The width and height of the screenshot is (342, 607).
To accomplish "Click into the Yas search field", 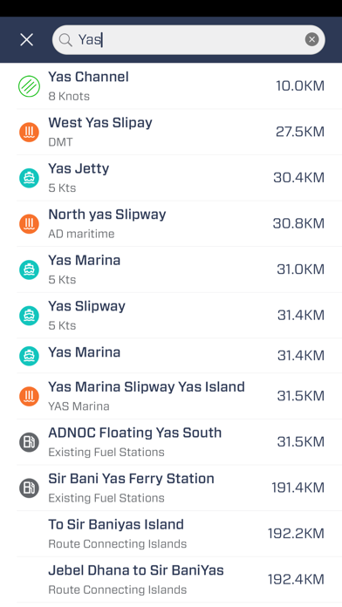I will point(188,39).
